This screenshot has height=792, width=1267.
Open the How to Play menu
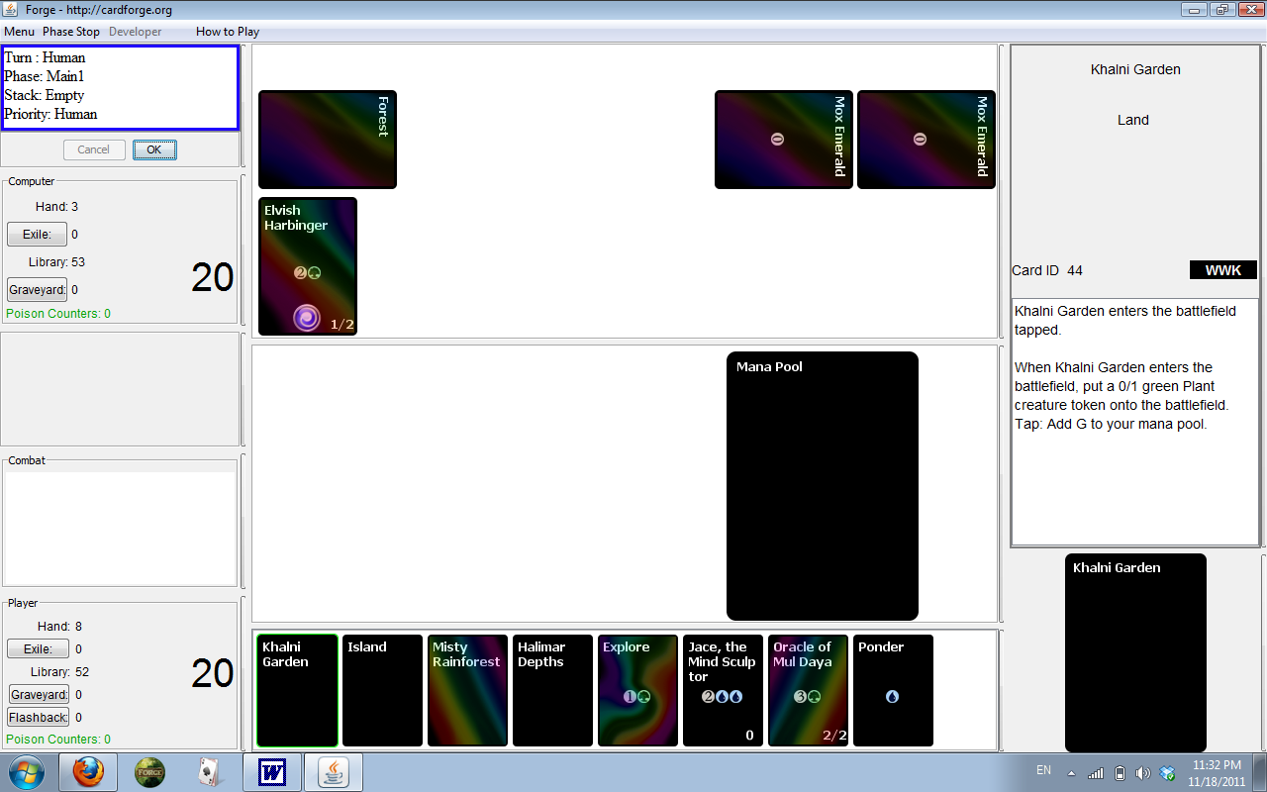(x=228, y=32)
